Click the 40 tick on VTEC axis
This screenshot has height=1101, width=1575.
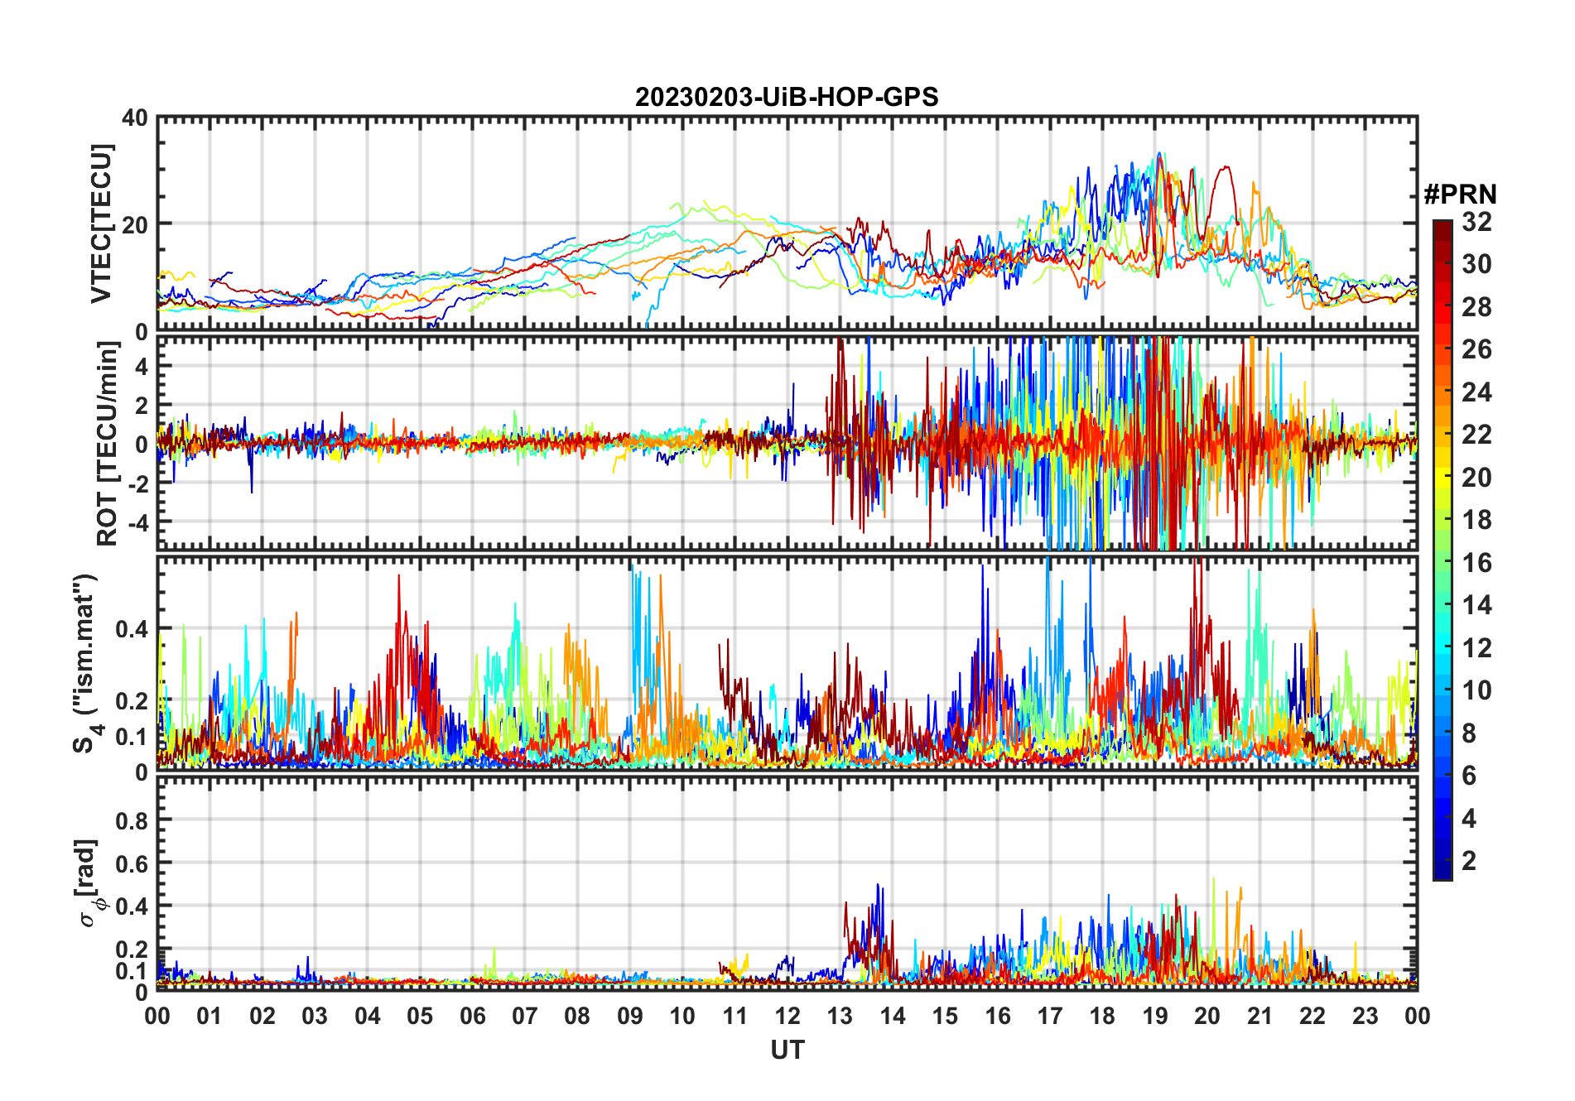pos(135,118)
